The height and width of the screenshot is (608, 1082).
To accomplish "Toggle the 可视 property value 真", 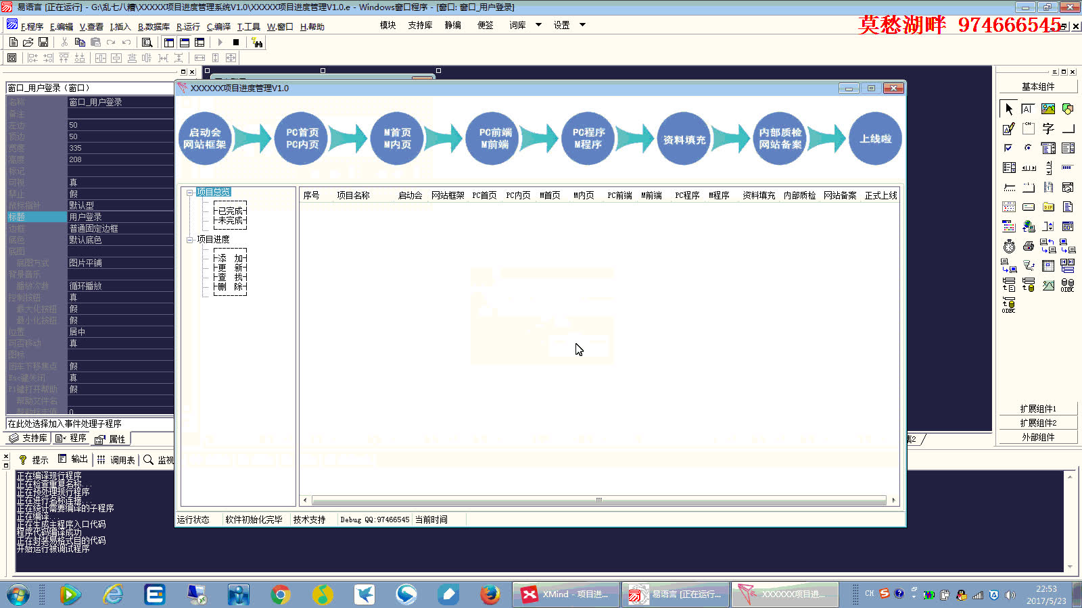I will pyautogui.click(x=120, y=182).
